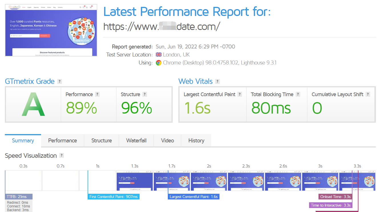Switch to the Waterfall tab
Viewport: 377px width, 212px height.
(136, 141)
